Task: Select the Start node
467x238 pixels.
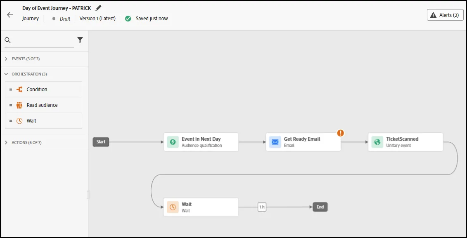Action: point(101,142)
